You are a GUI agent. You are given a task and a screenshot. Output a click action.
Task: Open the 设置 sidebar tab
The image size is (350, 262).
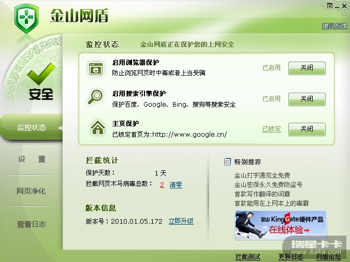[32, 159]
